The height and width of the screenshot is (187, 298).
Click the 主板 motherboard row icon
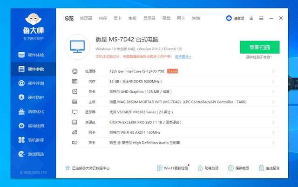pos(74,102)
